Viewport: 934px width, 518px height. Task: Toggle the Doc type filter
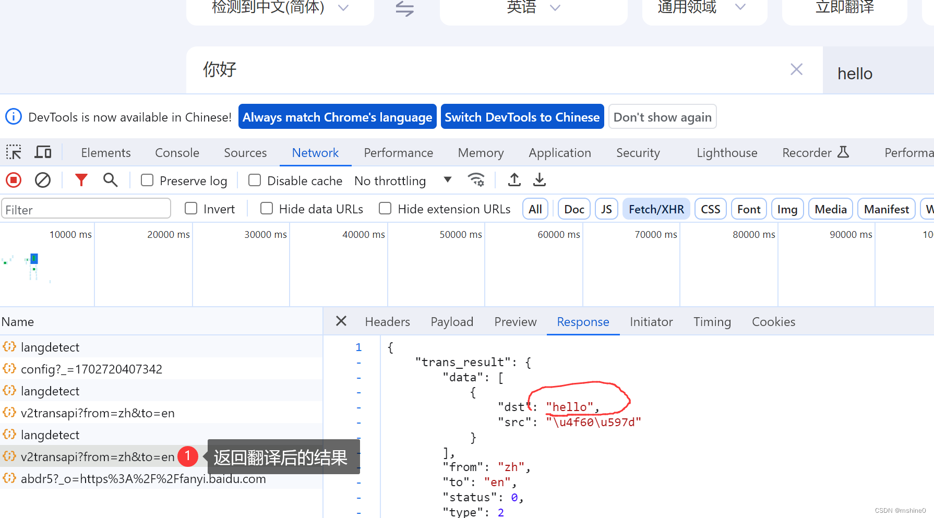click(574, 209)
